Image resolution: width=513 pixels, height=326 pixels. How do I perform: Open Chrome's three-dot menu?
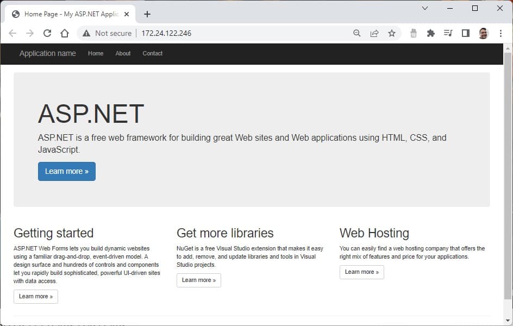[501, 33]
